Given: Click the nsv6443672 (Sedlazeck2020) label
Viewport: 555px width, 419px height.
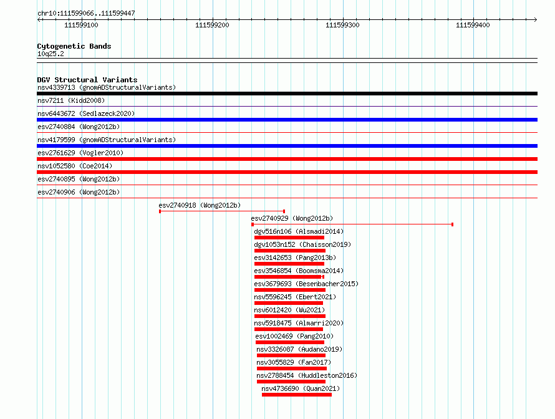Looking at the screenshot, I should pyautogui.click(x=86, y=113).
